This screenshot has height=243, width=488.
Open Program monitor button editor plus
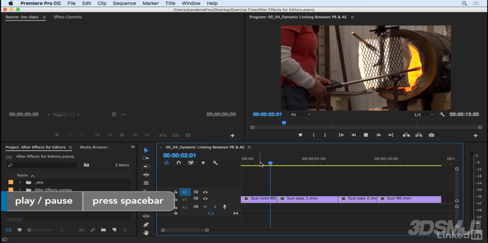pos(476,136)
